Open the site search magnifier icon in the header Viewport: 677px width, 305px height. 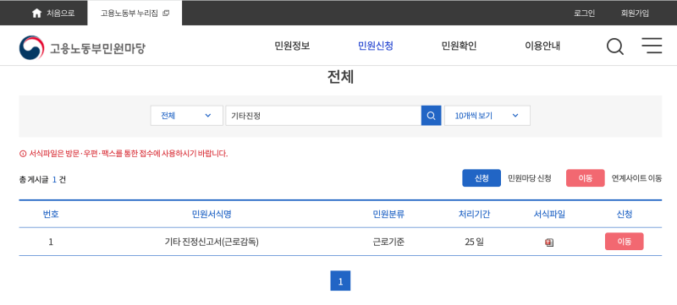[x=615, y=46]
